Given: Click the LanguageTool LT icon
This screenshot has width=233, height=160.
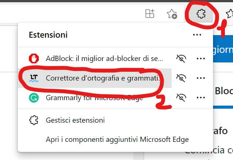Looking at the screenshot, I should [x=34, y=78].
